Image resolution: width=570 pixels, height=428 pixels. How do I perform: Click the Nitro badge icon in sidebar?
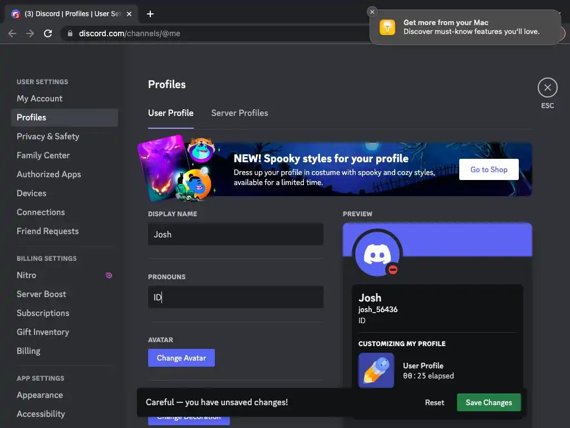(x=109, y=275)
